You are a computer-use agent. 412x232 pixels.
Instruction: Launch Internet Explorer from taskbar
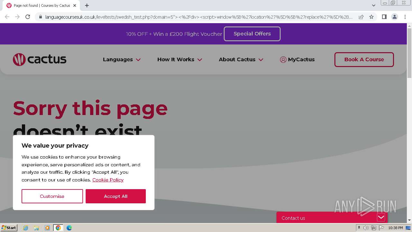point(26,228)
